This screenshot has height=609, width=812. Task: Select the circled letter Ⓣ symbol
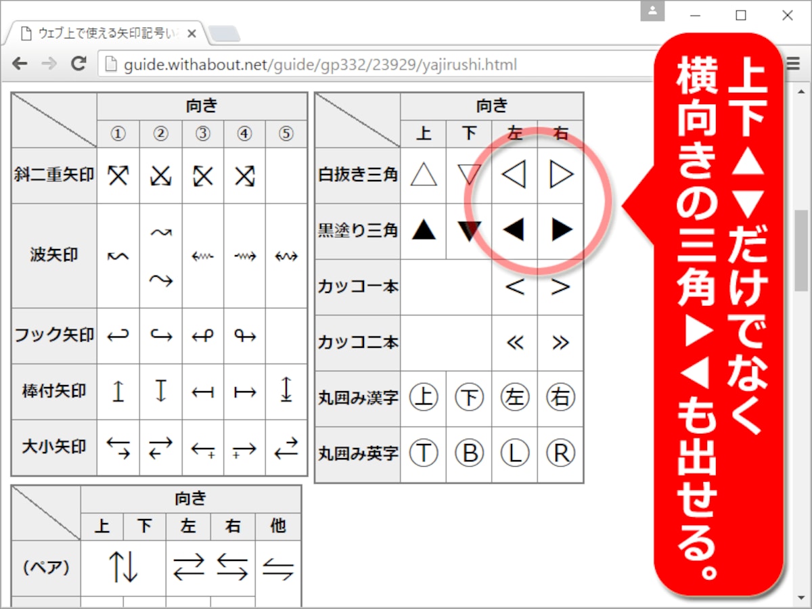point(424,453)
